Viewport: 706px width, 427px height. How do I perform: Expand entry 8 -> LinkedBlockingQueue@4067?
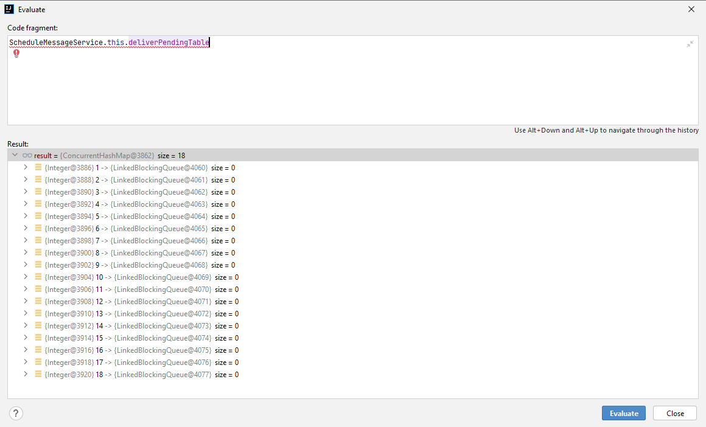pyautogui.click(x=26, y=252)
